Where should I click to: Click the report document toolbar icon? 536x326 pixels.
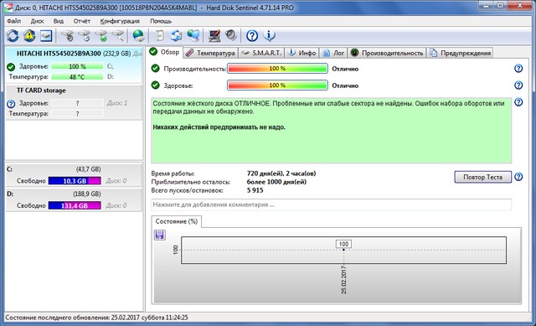(x=160, y=35)
